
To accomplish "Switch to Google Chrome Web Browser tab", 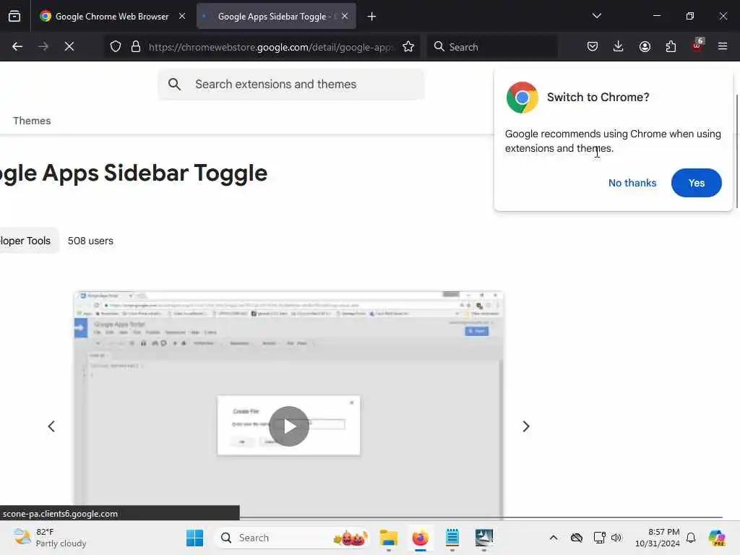I will [x=112, y=16].
